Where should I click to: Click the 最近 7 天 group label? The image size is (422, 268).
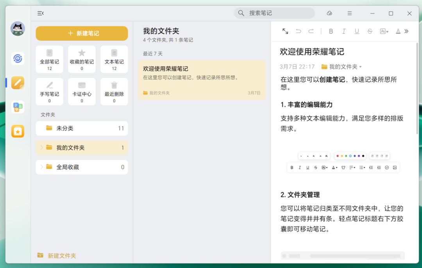(x=153, y=54)
